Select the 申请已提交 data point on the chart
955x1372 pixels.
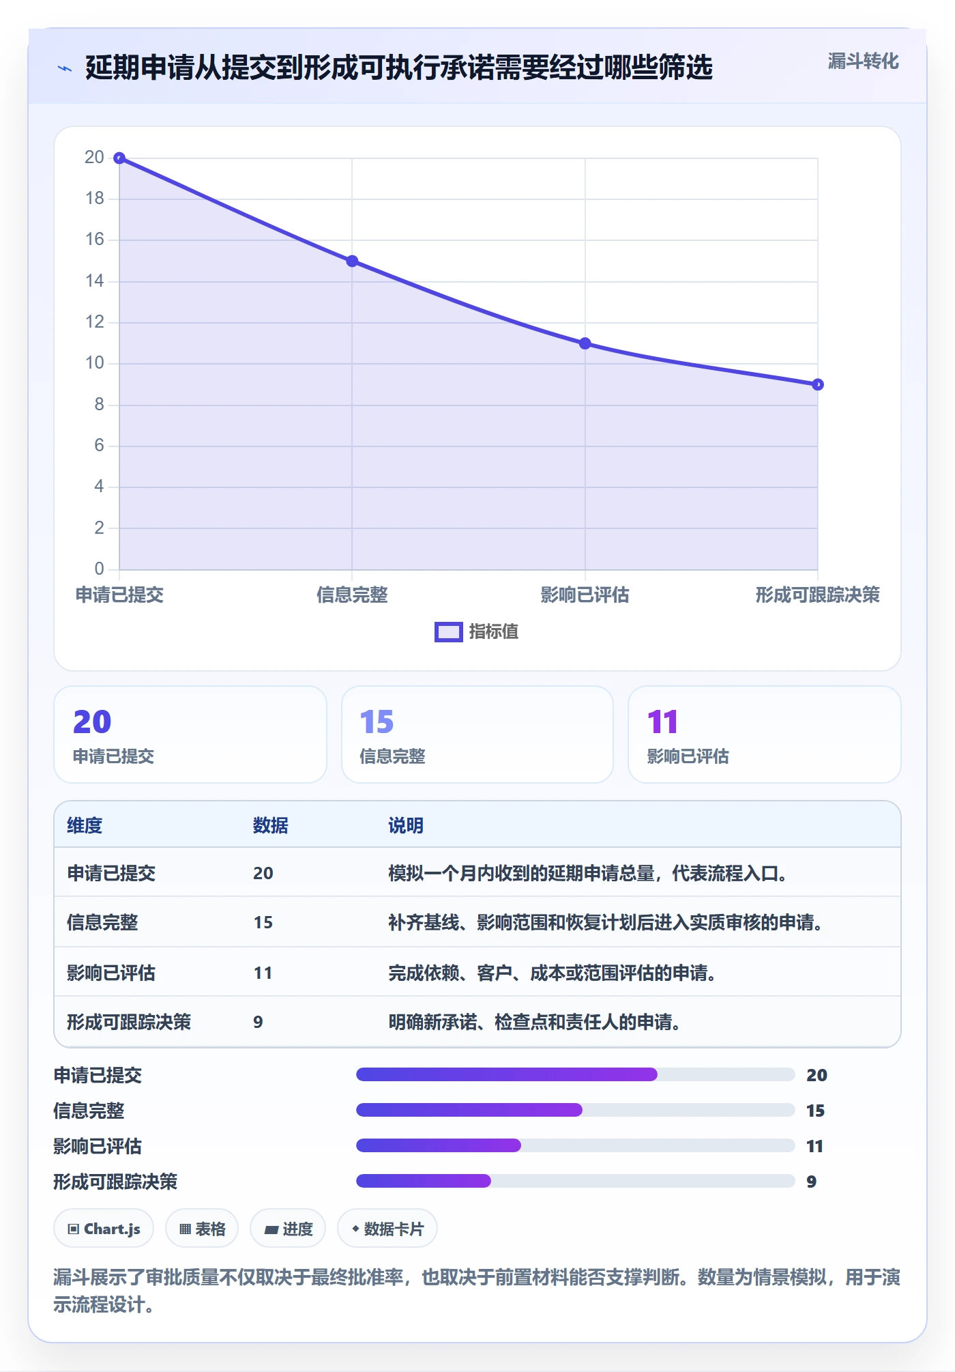coord(119,158)
